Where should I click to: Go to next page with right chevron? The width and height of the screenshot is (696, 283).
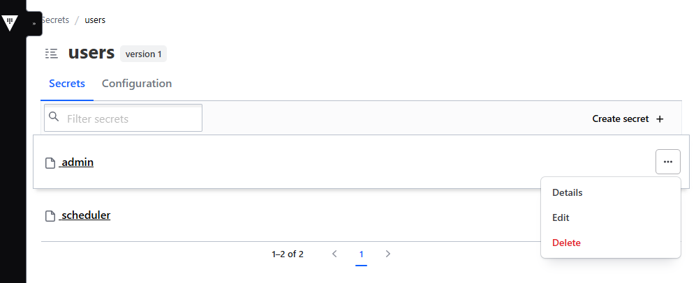point(388,254)
